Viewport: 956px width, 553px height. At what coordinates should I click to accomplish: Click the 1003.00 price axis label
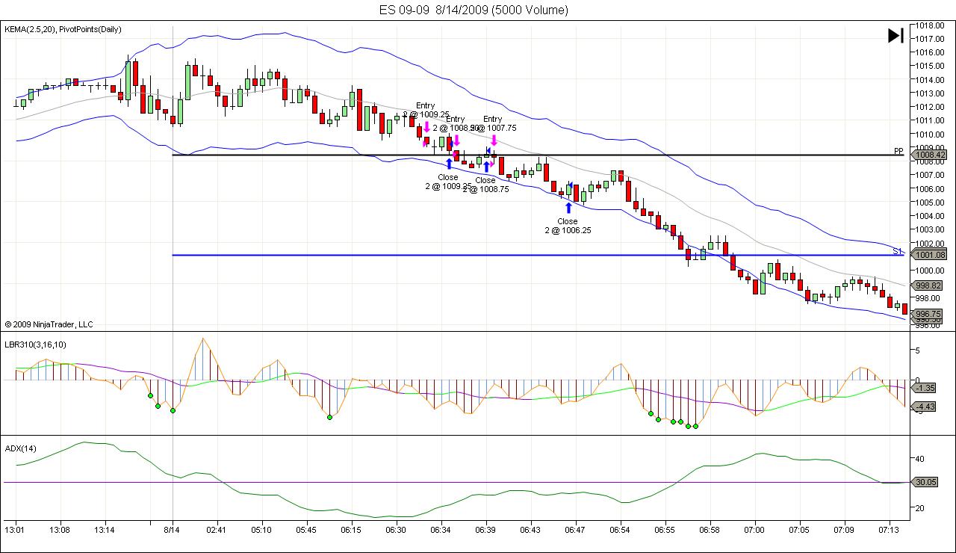tap(930, 229)
